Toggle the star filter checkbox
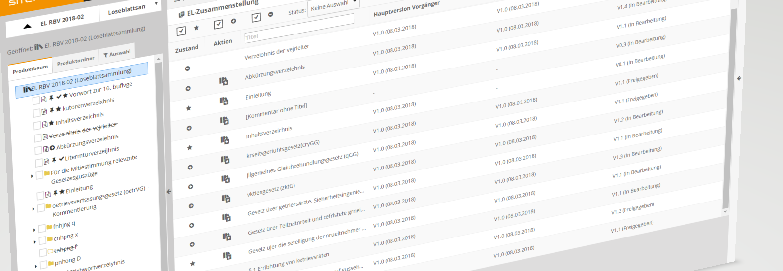Image resolution: width=783 pixels, height=271 pixels. [181, 31]
